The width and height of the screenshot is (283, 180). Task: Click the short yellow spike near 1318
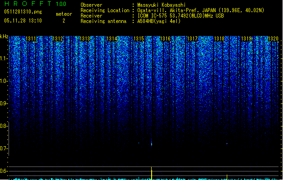(x=227, y=177)
